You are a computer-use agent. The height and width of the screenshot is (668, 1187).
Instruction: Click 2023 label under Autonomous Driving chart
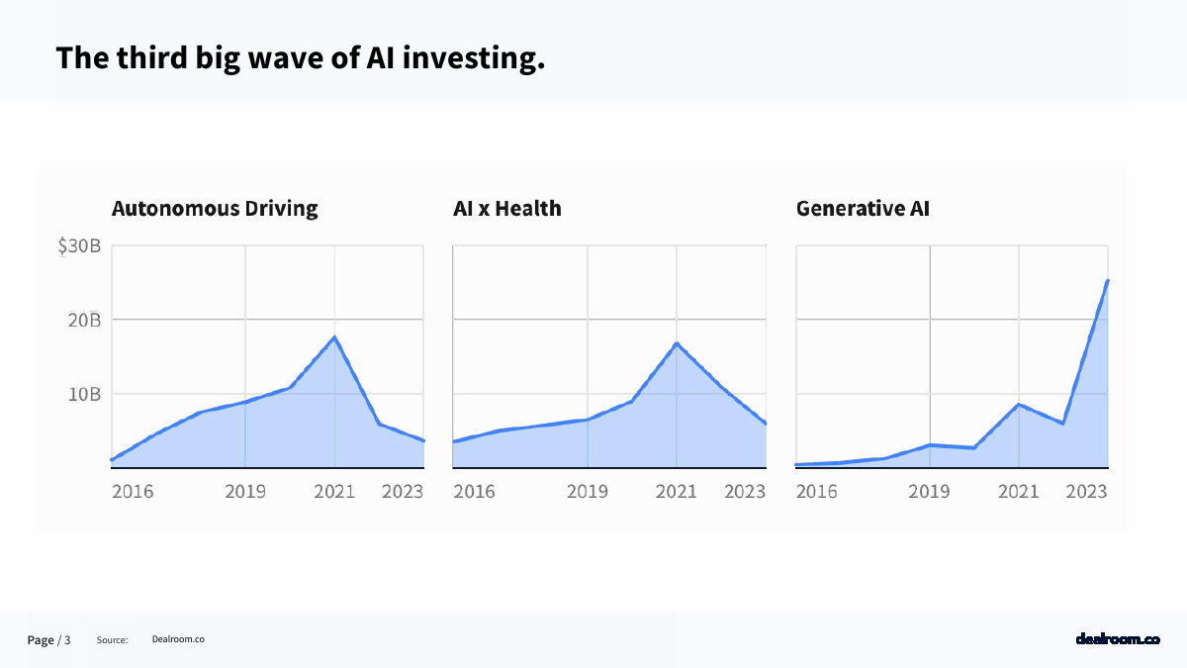point(403,491)
